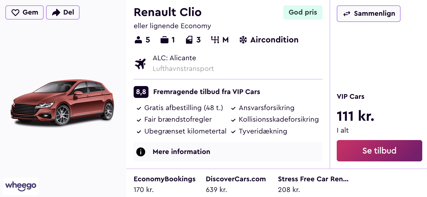The width and height of the screenshot is (427, 197).
Task: Click the Wheego logo
Action: 21,186
